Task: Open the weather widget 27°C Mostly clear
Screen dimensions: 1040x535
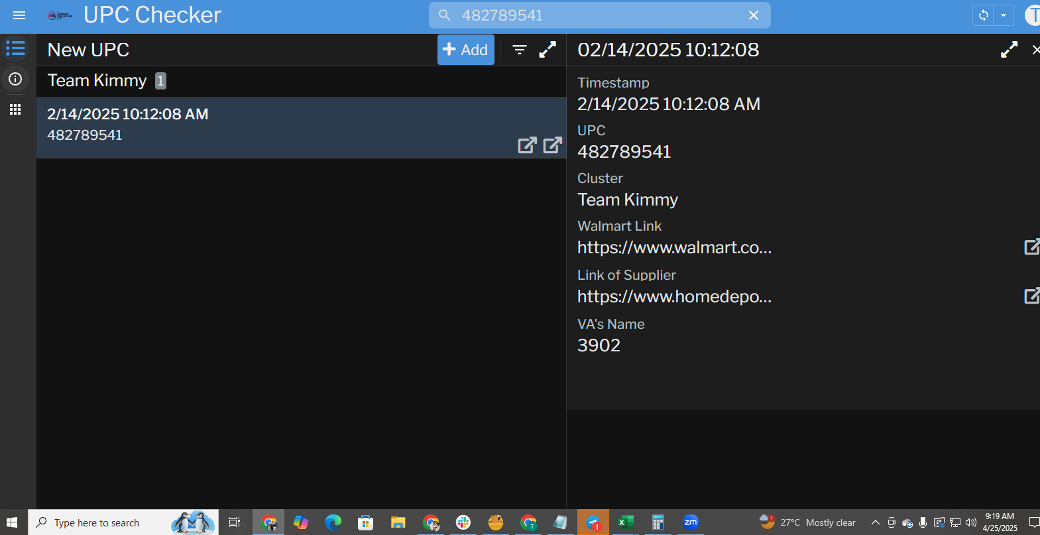Action: 807,522
